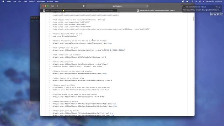Screen dimensions: 224x126
Task: Click the '#sudo scutil --set ComputerName' line
Action: pos(71,22)
